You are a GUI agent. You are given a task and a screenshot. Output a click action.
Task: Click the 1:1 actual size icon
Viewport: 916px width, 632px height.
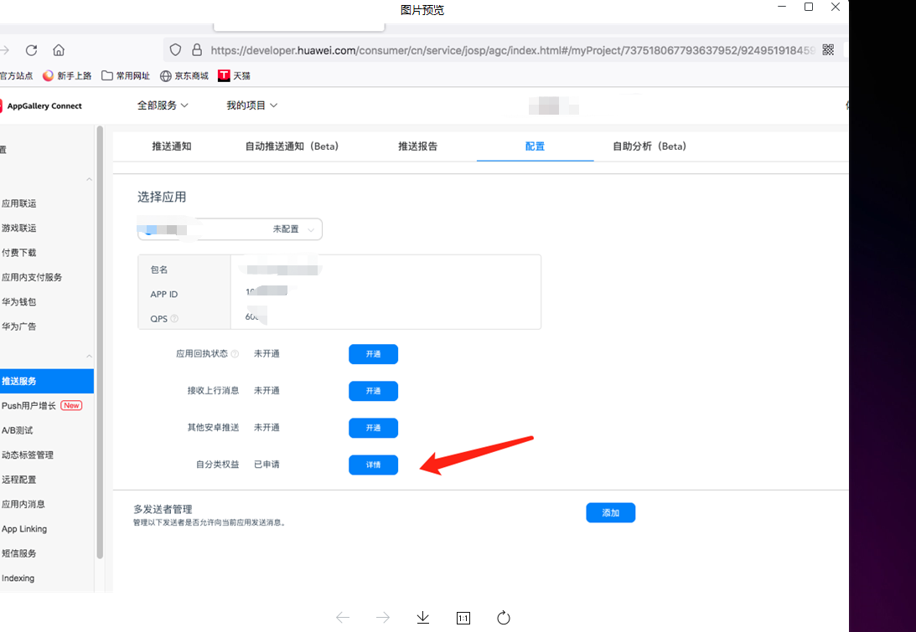coord(463,618)
